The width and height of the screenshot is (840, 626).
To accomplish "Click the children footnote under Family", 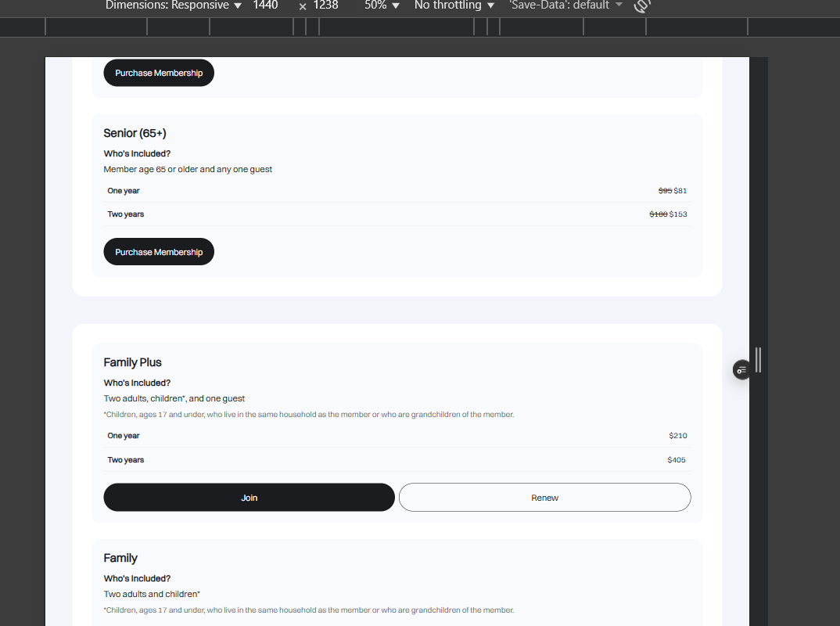I will 309,610.
